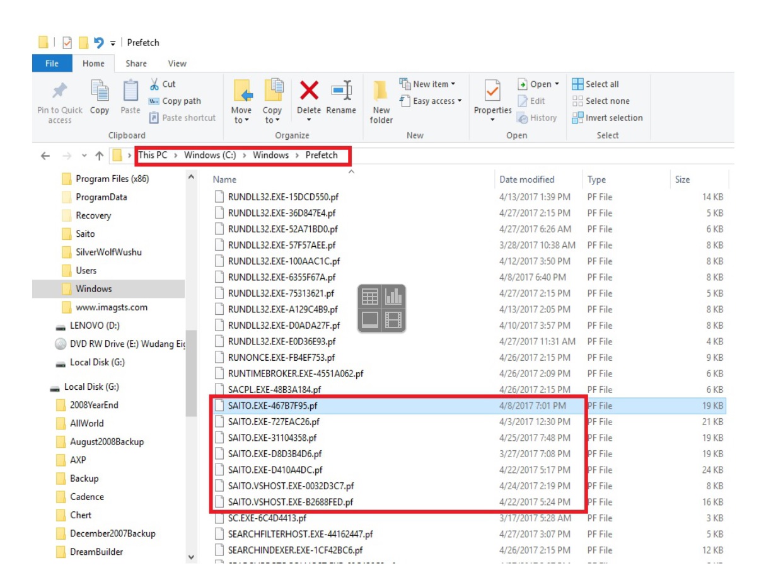Sort files by the Date modified column
759x568 pixels.
pos(526,179)
